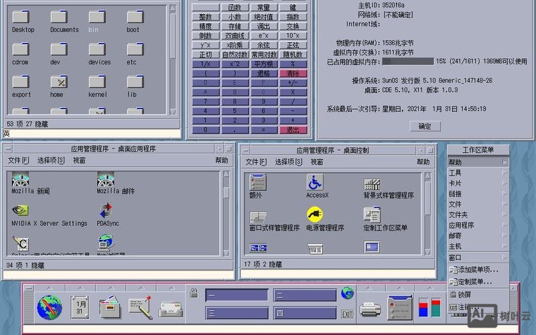The width and height of the screenshot is (536, 335).
Task: Expand the 工具 submenu in workspace menu
Action: 478,173
